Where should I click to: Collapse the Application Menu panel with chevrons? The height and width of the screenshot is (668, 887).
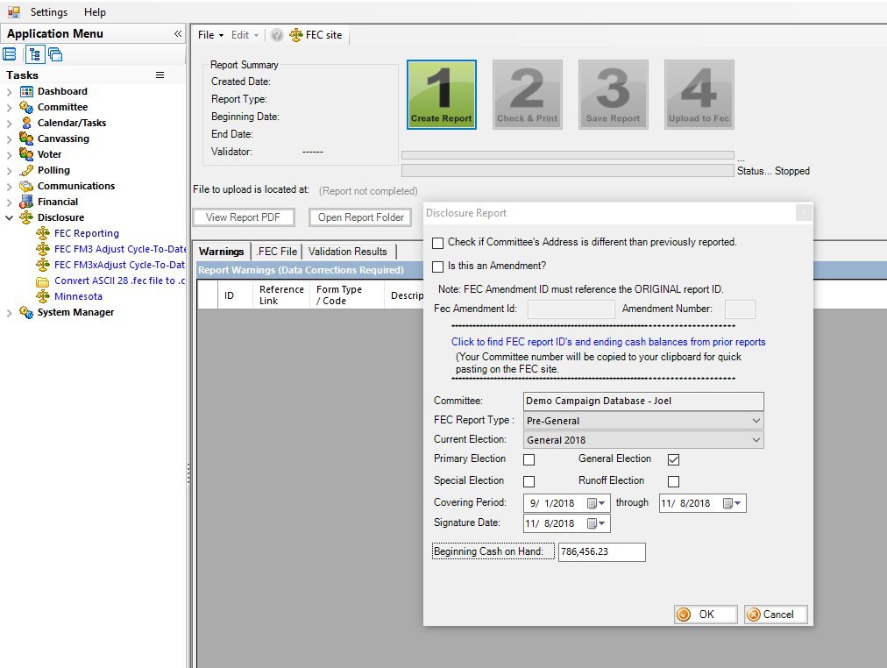178,33
